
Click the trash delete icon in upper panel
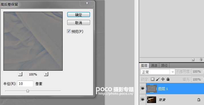click(201, 60)
